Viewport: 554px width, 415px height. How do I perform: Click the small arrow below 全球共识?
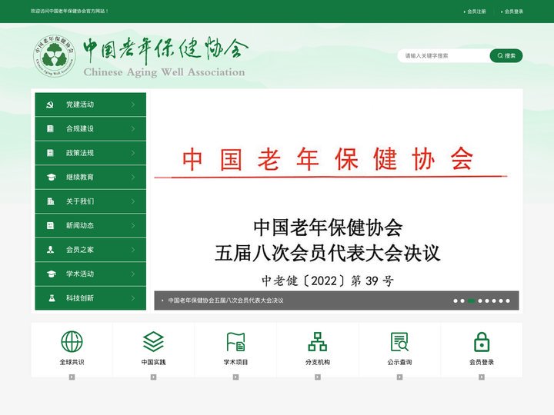click(x=72, y=377)
